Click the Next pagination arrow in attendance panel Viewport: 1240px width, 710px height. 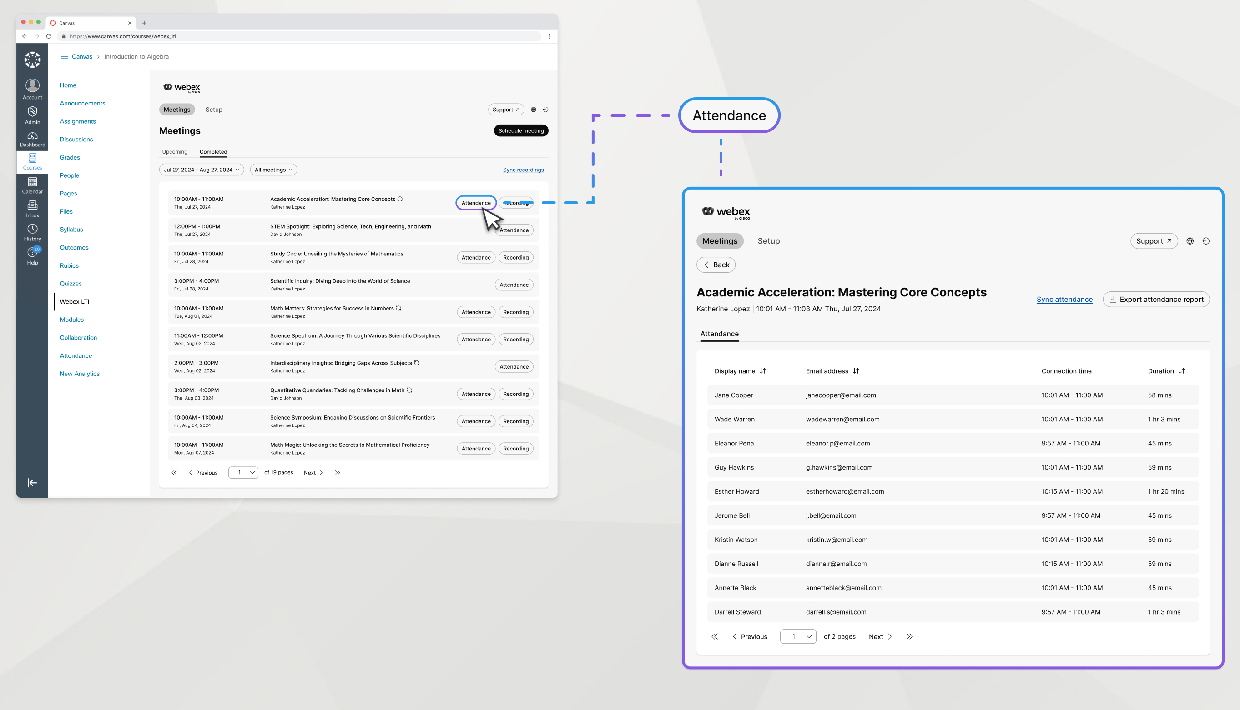(x=881, y=637)
